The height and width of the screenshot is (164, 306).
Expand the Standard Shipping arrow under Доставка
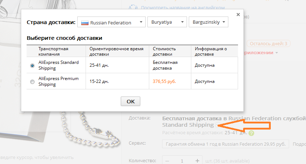pyautogui.click(x=218, y=125)
